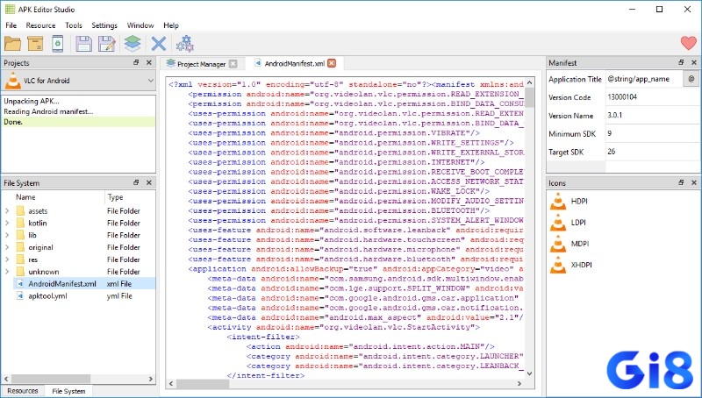Float the Icons panel
Viewport: 702px width, 398px height.
681,182
